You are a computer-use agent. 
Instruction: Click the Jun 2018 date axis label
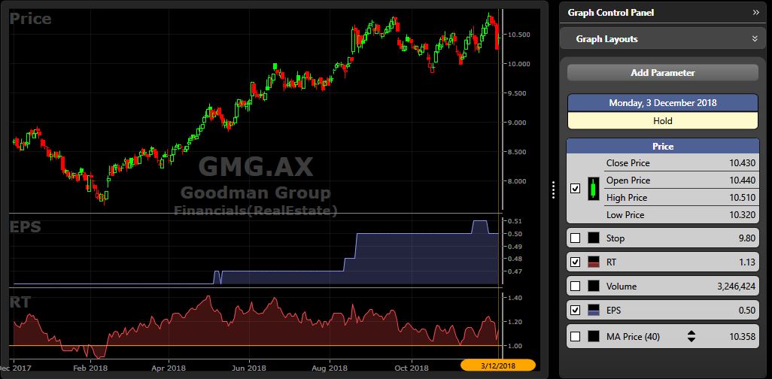[x=248, y=368]
